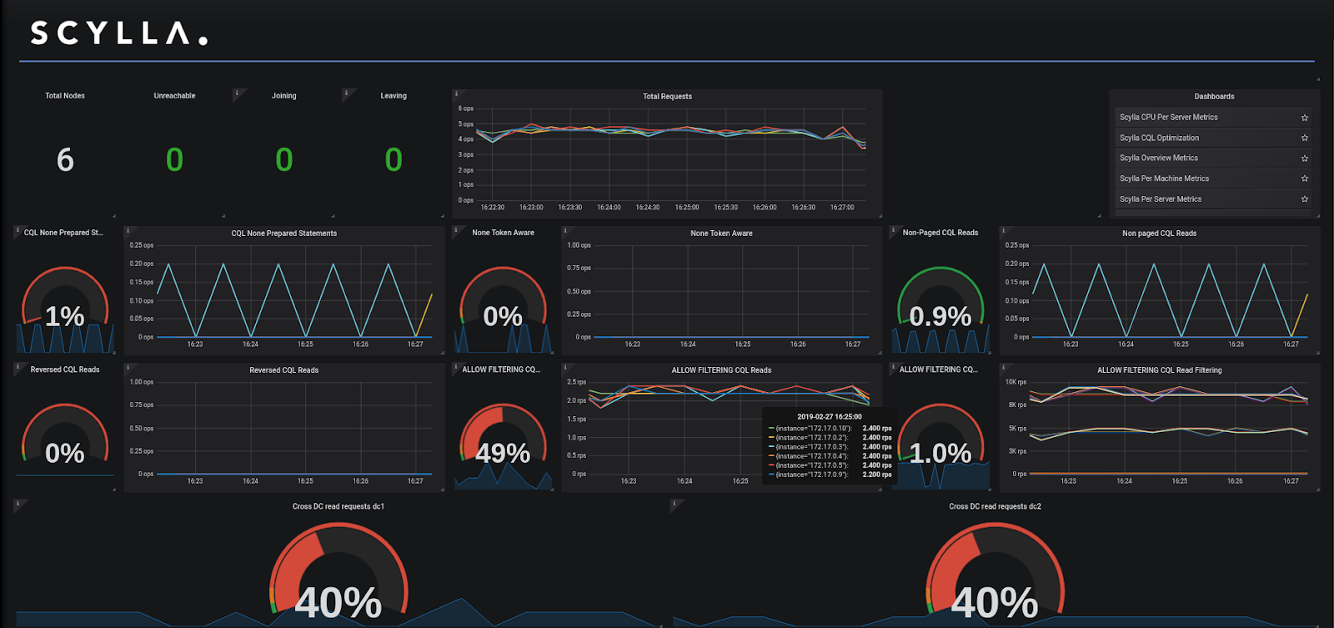Star the Scylla CPU Per Server Metrics dashboard
This screenshot has height=628, width=1334.
(x=1305, y=118)
